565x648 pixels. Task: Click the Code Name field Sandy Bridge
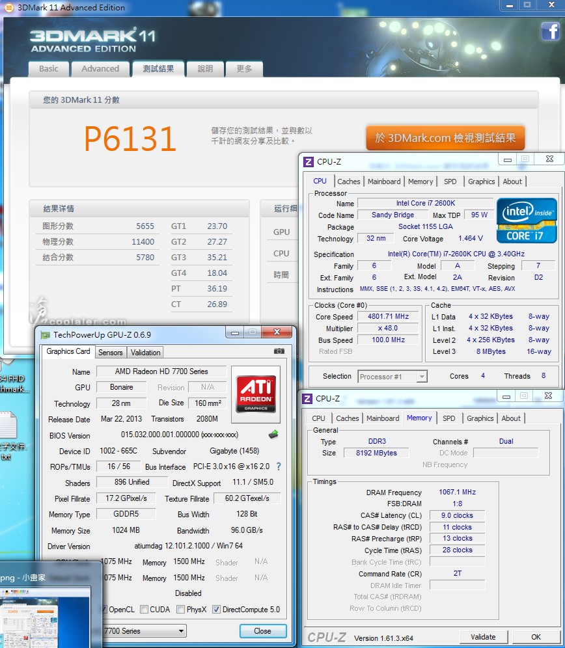click(393, 215)
